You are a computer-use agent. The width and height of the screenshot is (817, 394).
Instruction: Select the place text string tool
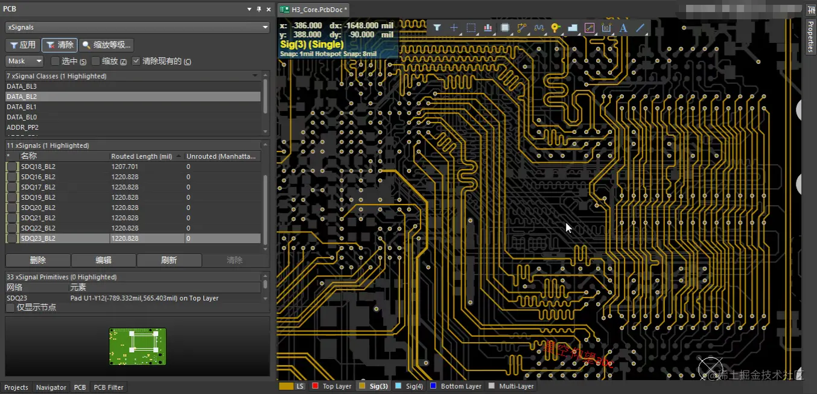pyautogui.click(x=623, y=28)
